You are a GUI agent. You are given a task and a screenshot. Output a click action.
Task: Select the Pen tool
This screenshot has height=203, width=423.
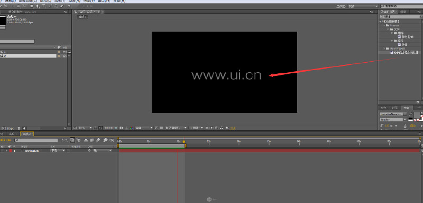[38, 6]
